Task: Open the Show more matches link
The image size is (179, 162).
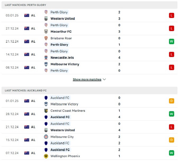Action: click(x=87, y=79)
